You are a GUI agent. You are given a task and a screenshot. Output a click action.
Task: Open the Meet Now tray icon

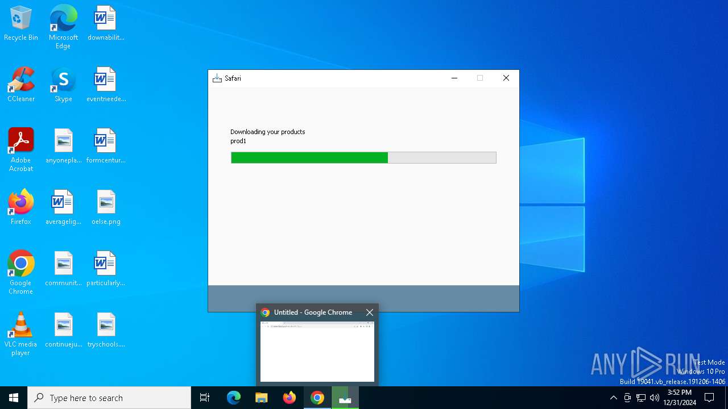point(627,398)
